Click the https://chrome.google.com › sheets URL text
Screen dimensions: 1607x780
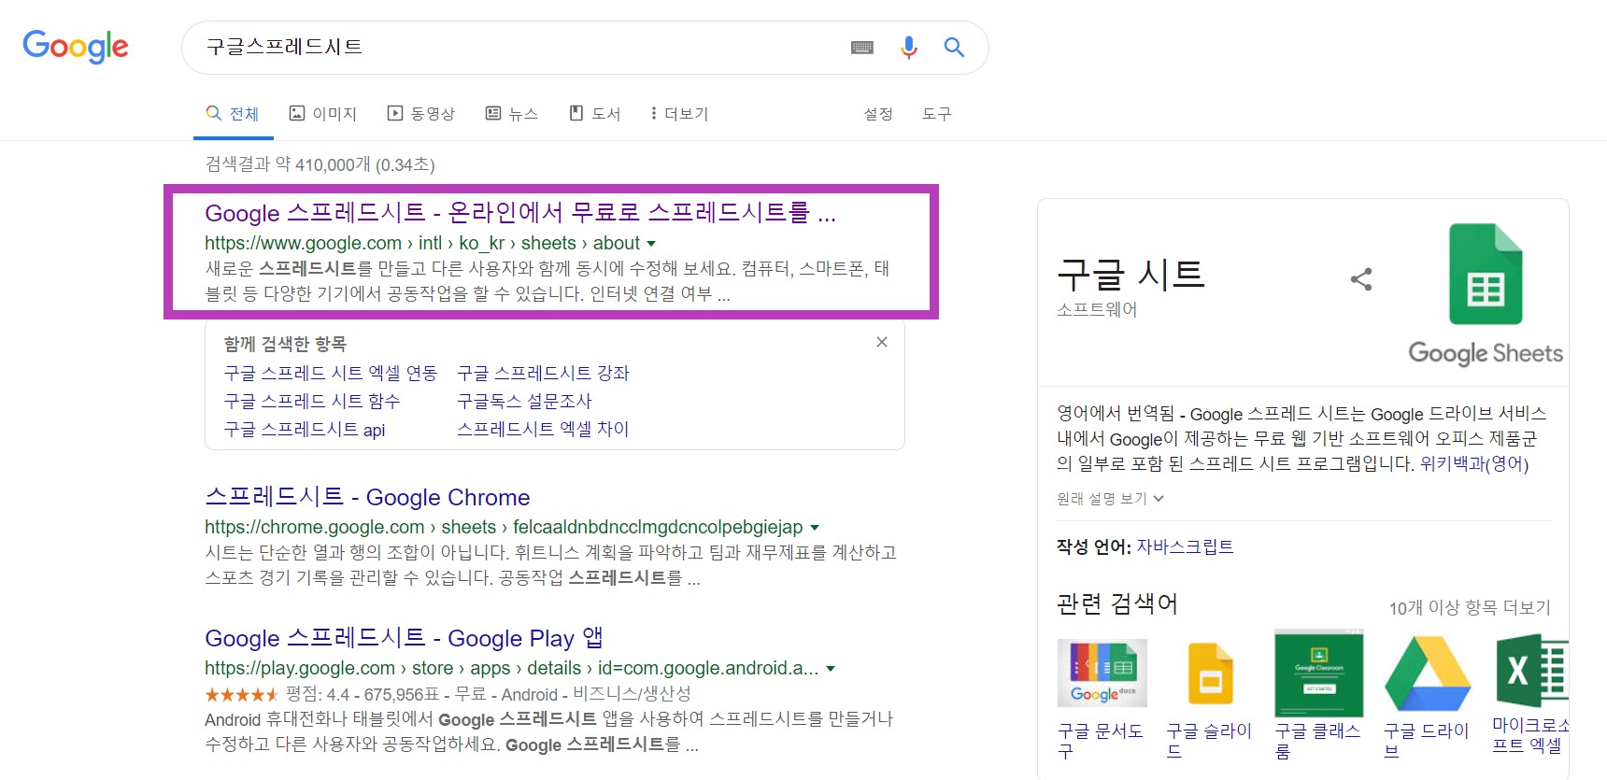click(x=504, y=527)
